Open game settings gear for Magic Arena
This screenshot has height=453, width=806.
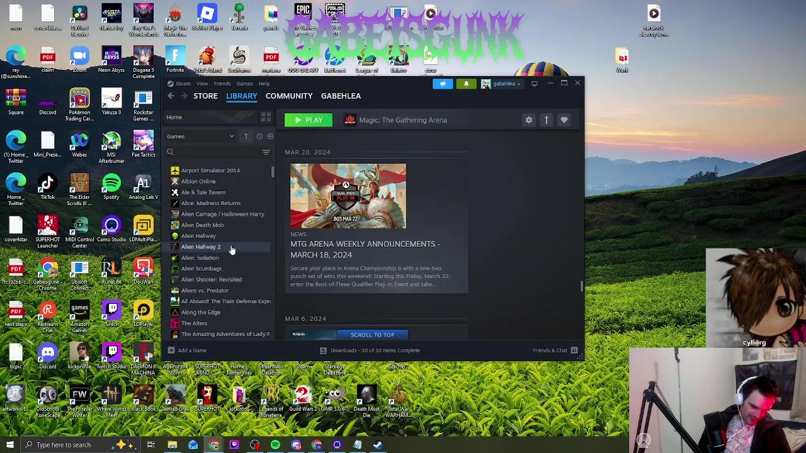coord(529,120)
